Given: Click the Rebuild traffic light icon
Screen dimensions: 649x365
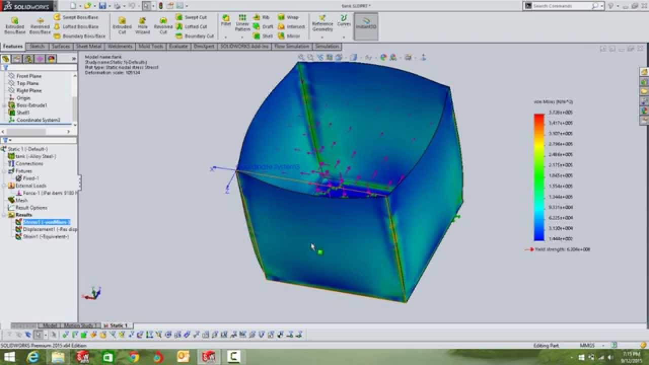Looking at the screenshot, I should pos(161,6).
